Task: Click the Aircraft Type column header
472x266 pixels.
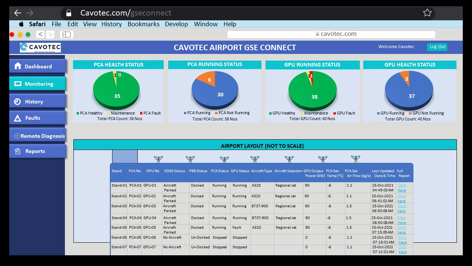Action: pyautogui.click(x=261, y=171)
